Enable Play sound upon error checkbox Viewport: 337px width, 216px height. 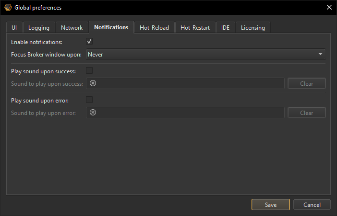(89, 100)
